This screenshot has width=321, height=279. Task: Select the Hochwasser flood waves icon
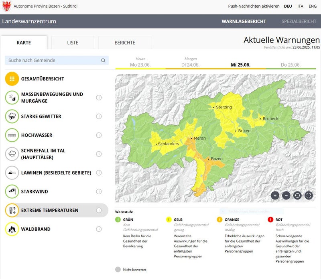[12, 135]
